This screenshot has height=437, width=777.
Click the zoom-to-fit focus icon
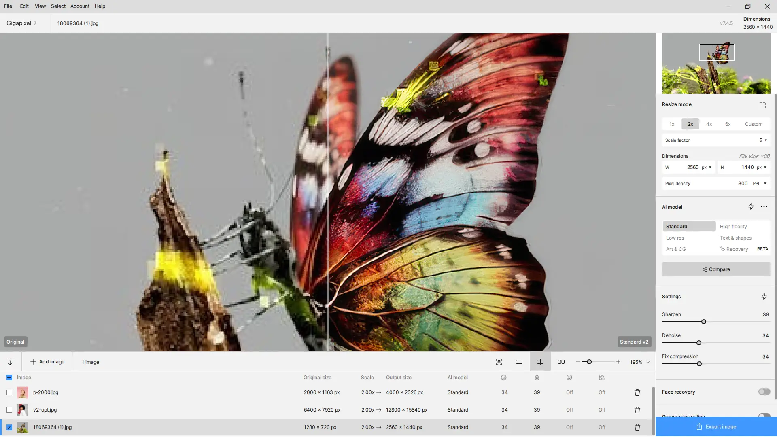coord(499,362)
